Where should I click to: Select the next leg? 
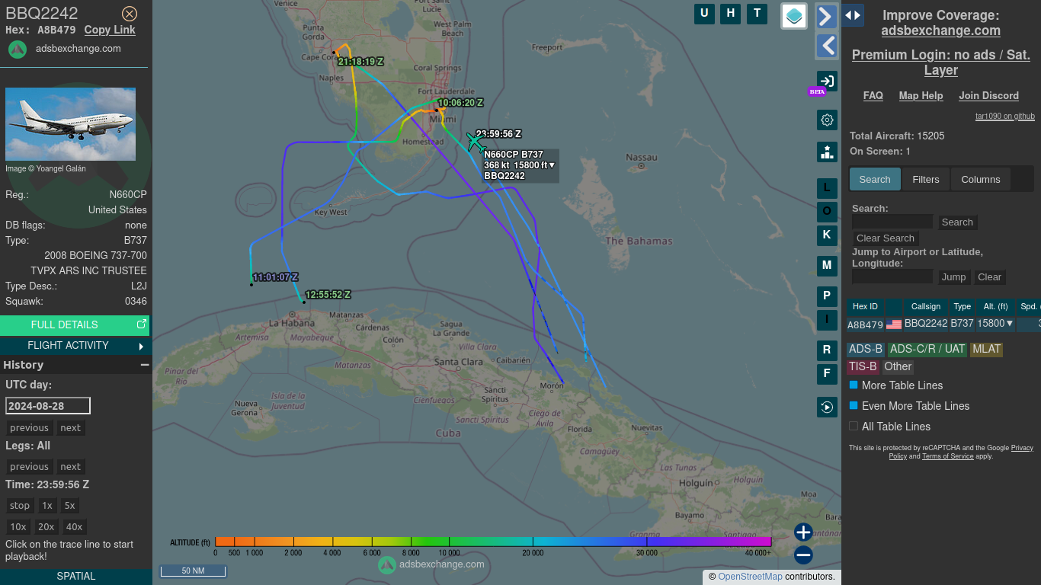[x=71, y=467]
